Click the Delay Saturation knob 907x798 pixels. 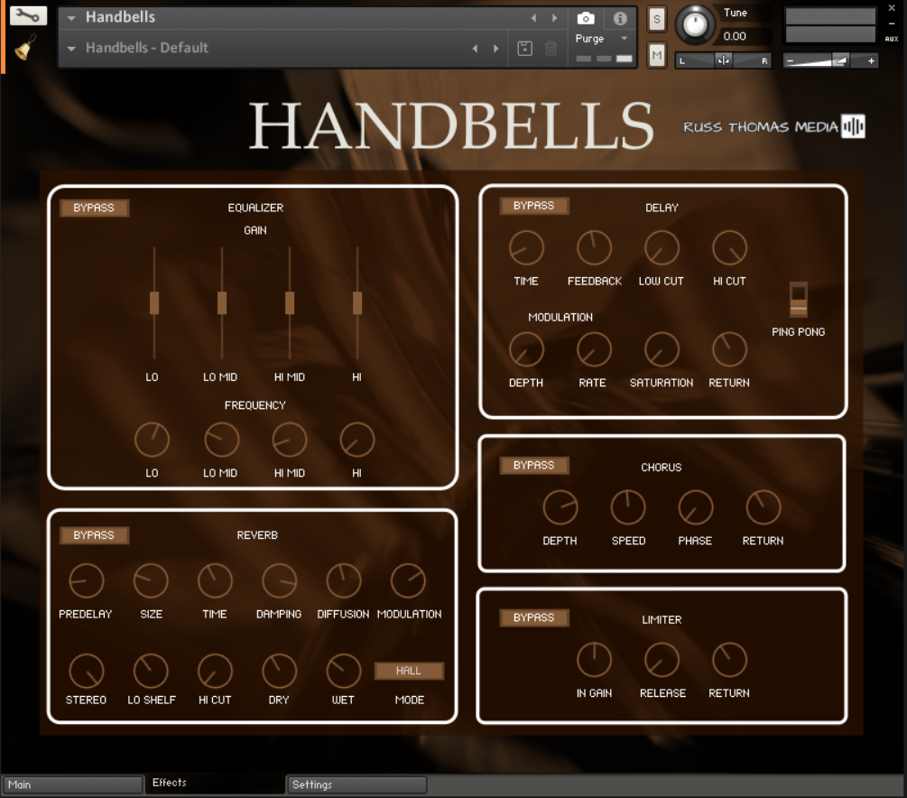pyautogui.click(x=662, y=349)
